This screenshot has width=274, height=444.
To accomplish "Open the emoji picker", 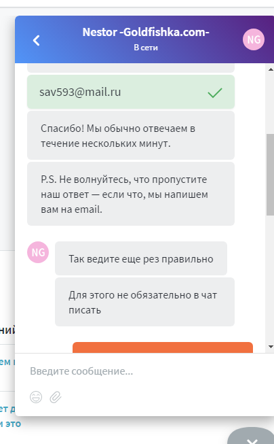I will pyautogui.click(x=36, y=397).
